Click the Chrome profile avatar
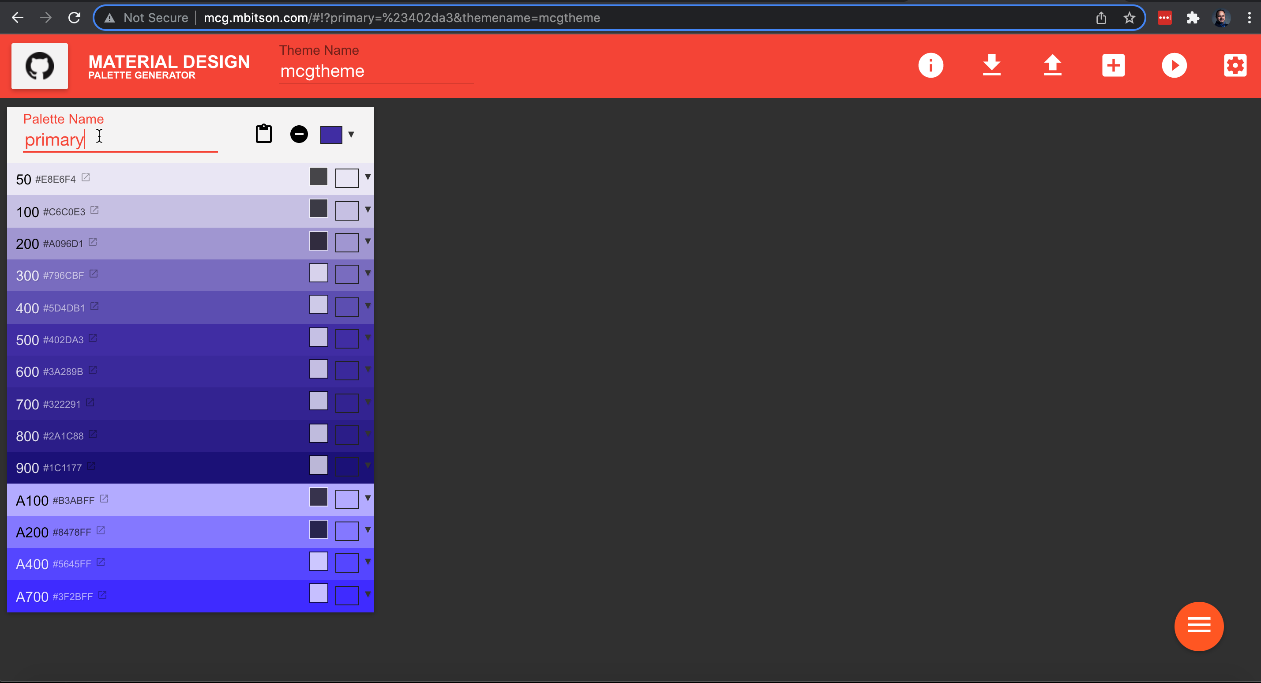Image resolution: width=1261 pixels, height=683 pixels. [1221, 18]
